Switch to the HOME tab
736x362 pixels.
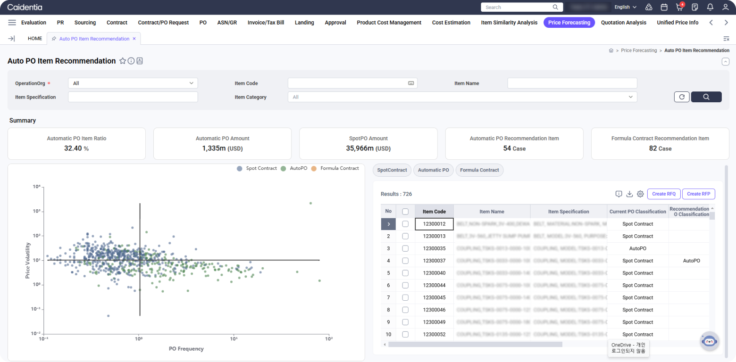click(x=35, y=39)
